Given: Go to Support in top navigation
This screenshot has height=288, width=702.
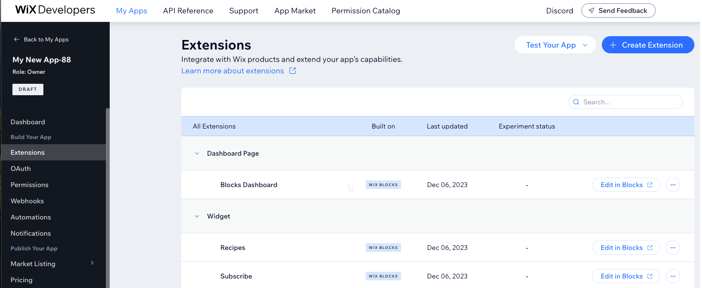Looking at the screenshot, I should (244, 10).
